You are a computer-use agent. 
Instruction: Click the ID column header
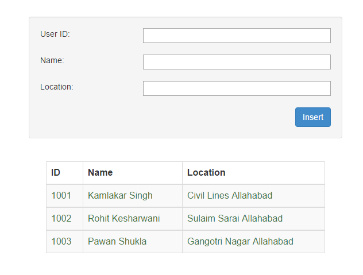56,172
